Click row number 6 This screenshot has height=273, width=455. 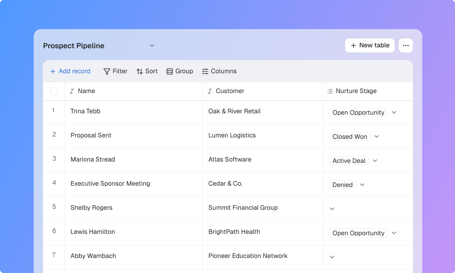pyautogui.click(x=54, y=231)
